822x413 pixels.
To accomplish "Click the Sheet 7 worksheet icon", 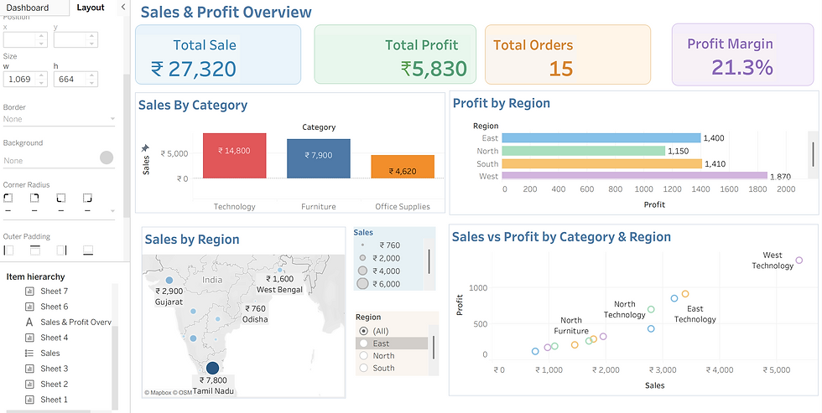I will [x=29, y=291].
